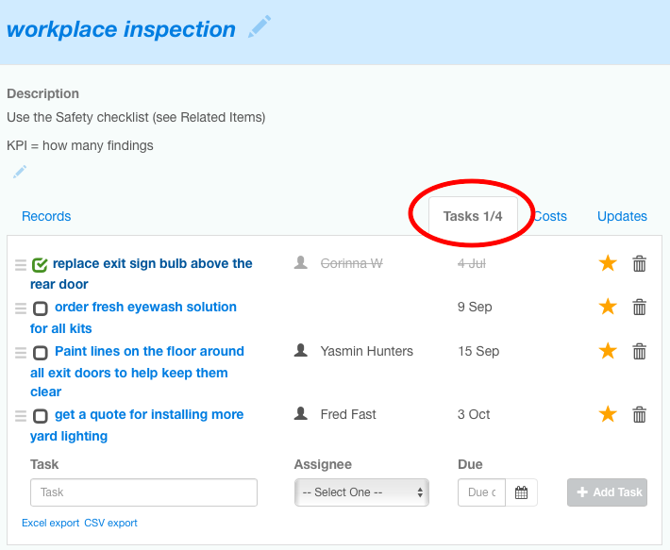Check off order fresh eyewash solution task
Image resolution: width=670 pixels, height=550 pixels.
(x=41, y=308)
